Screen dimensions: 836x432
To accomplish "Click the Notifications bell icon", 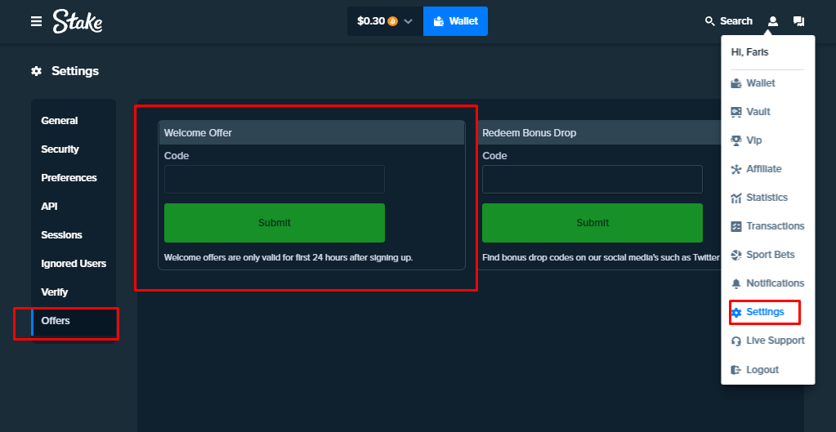I will [x=736, y=283].
